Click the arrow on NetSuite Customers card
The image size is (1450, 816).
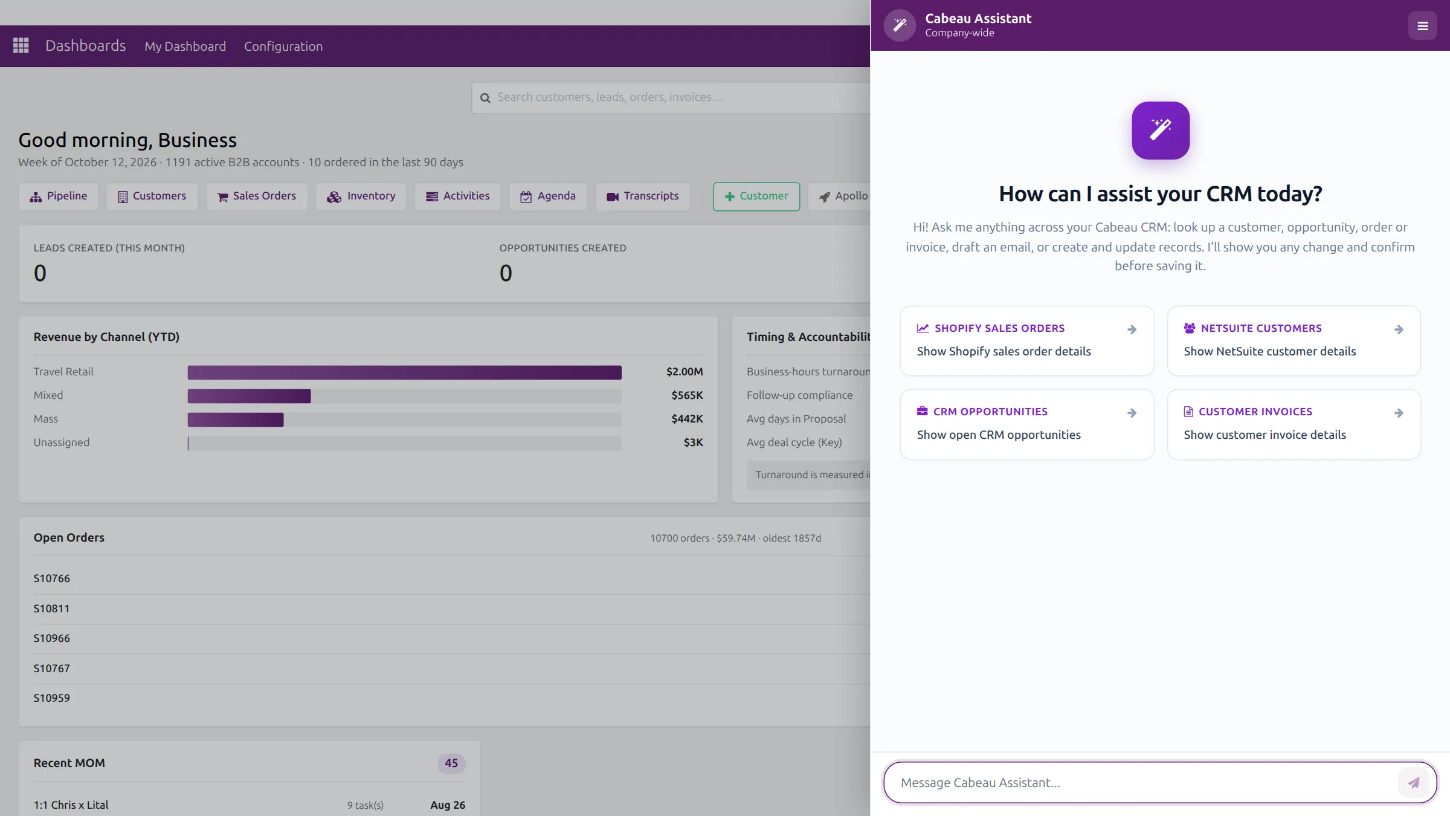pyautogui.click(x=1398, y=329)
